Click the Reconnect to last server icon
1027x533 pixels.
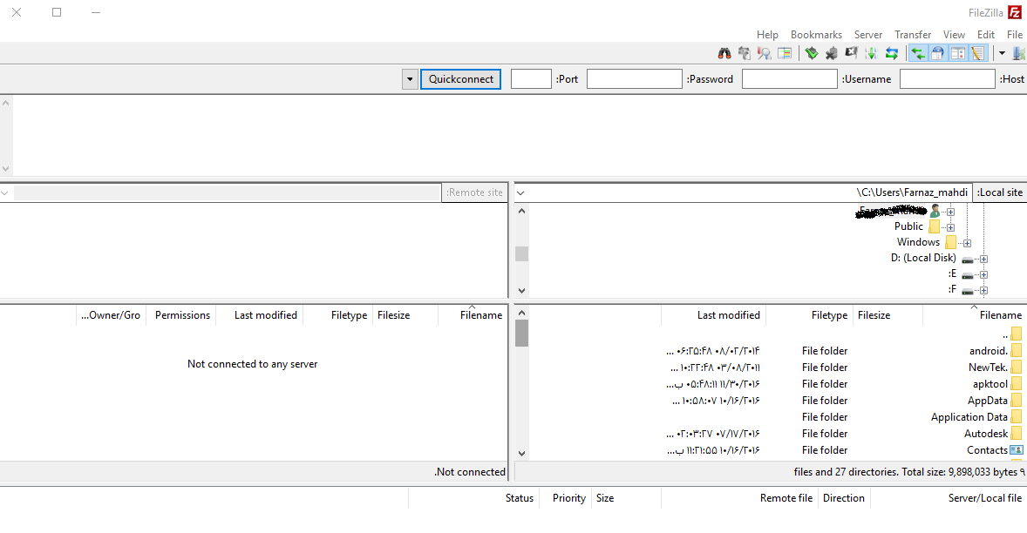click(812, 53)
